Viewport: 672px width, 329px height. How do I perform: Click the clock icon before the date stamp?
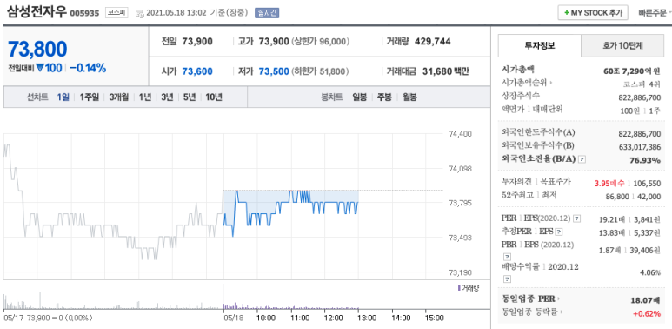[140, 13]
